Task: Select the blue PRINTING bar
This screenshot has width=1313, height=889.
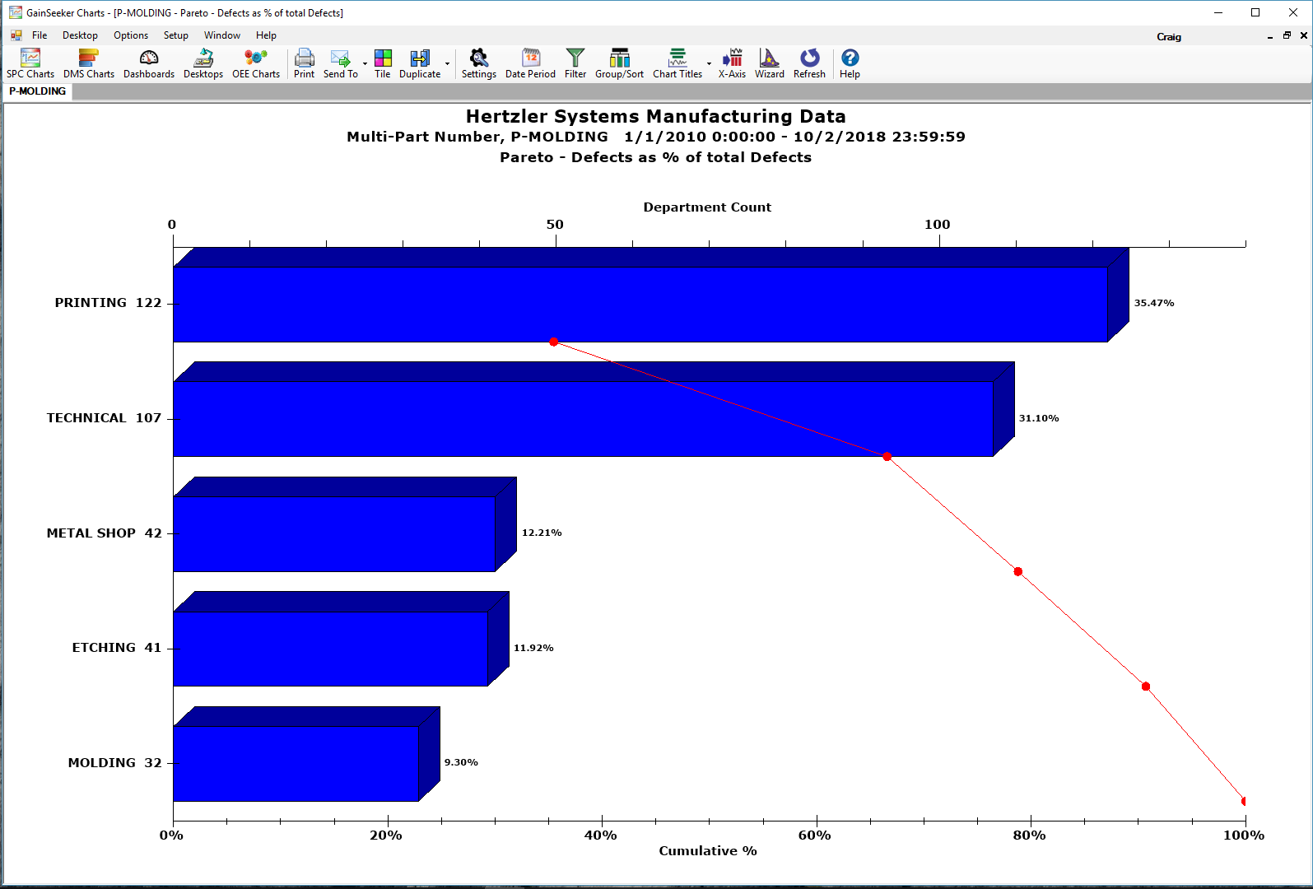Action: [640, 304]
